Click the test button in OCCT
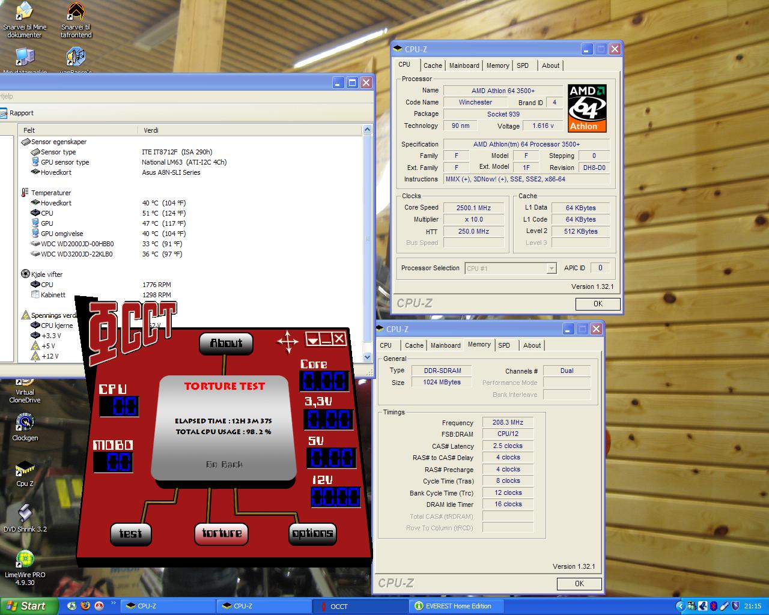 tap(130, 533)
